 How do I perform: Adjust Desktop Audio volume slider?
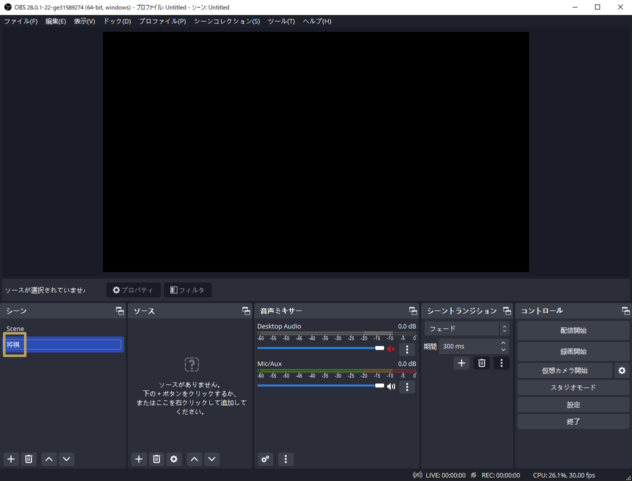click(321, 348)
